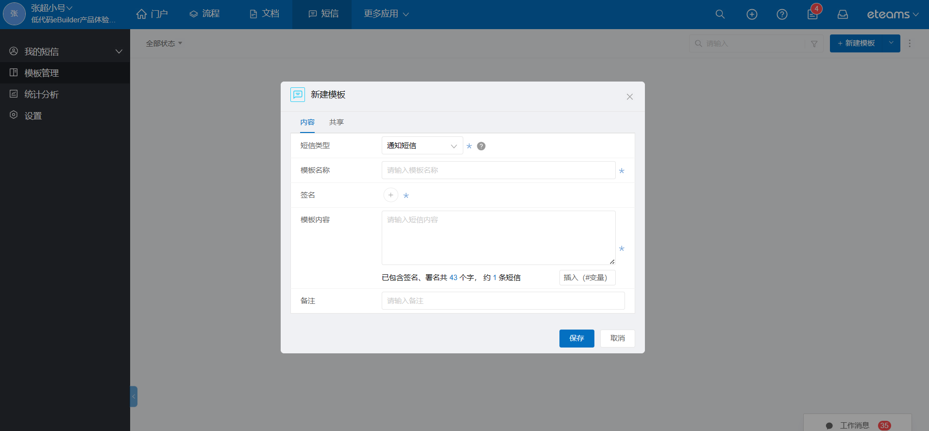Click the filter funnel icon in search box

(x=814, y=44)
